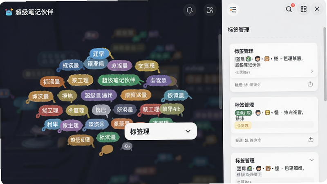
Task: Open the scan code icon beside the bell
Action: pos(210,10)
